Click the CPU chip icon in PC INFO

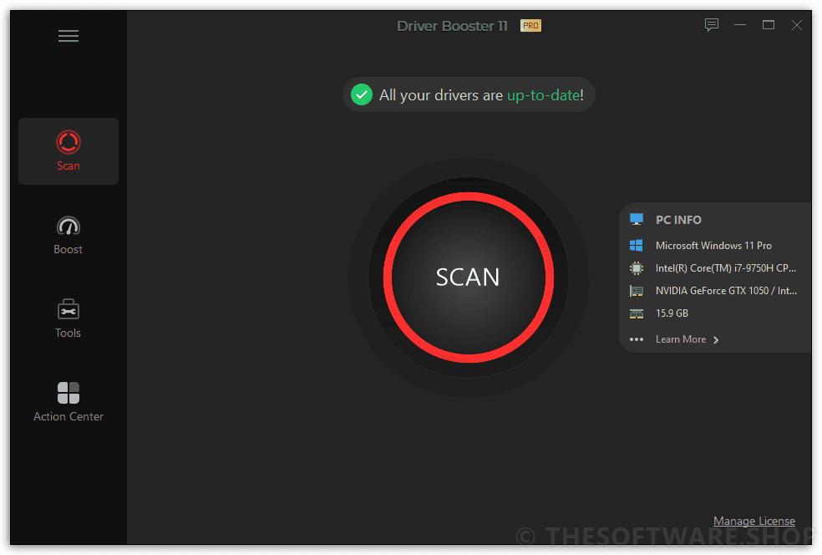[637, 268]
